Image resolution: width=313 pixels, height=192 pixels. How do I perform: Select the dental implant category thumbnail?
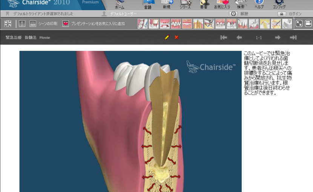click(232, 24)
